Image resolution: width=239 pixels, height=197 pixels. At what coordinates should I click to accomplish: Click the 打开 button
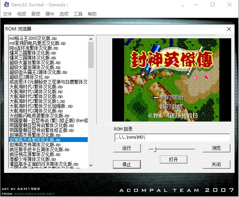[x=174, y=159]
